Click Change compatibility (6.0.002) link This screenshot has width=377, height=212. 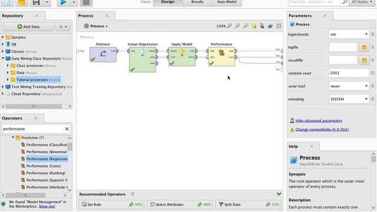[x=322, y=130]
